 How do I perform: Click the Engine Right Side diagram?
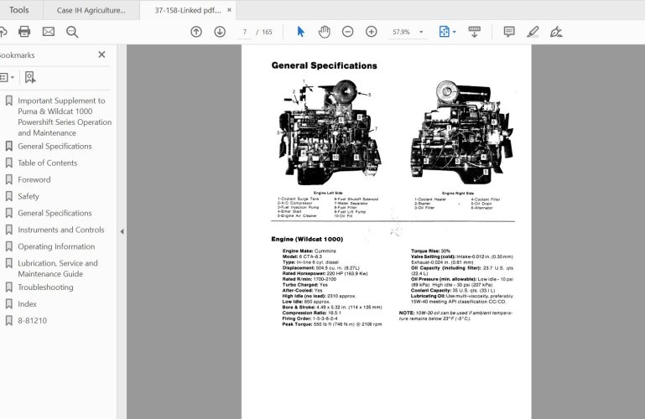(460, 132)
